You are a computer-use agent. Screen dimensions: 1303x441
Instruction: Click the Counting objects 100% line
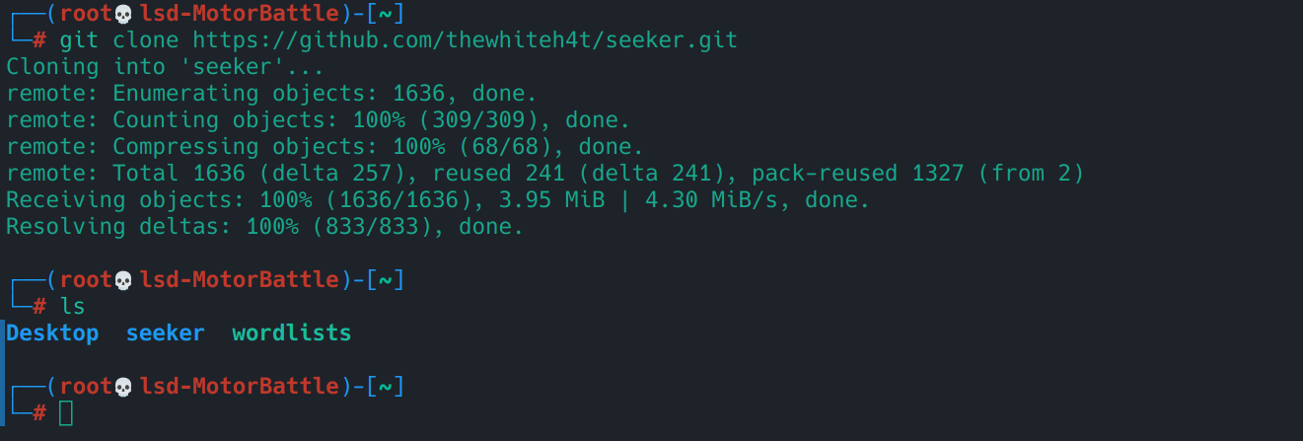tap(318, 120)
